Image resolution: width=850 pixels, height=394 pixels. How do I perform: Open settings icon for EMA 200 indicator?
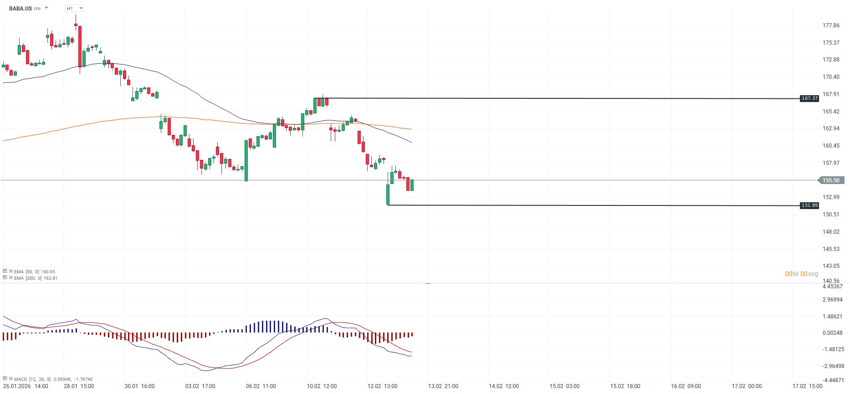pos(5,277)
